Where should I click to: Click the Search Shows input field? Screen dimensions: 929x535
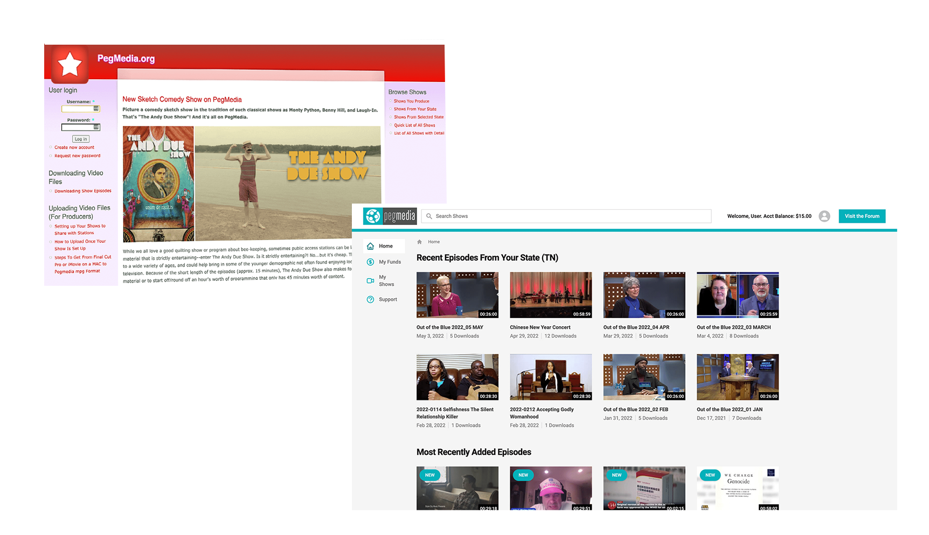[566, 216]
